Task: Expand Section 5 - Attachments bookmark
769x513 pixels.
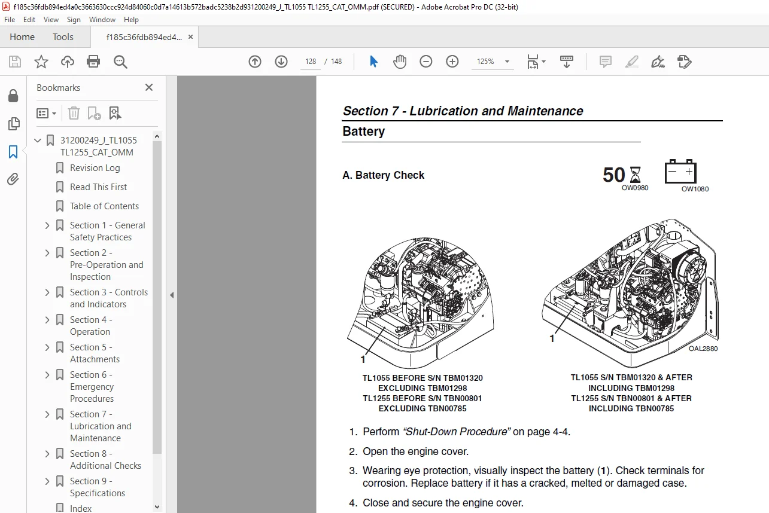Action: [x=47, y=347]
